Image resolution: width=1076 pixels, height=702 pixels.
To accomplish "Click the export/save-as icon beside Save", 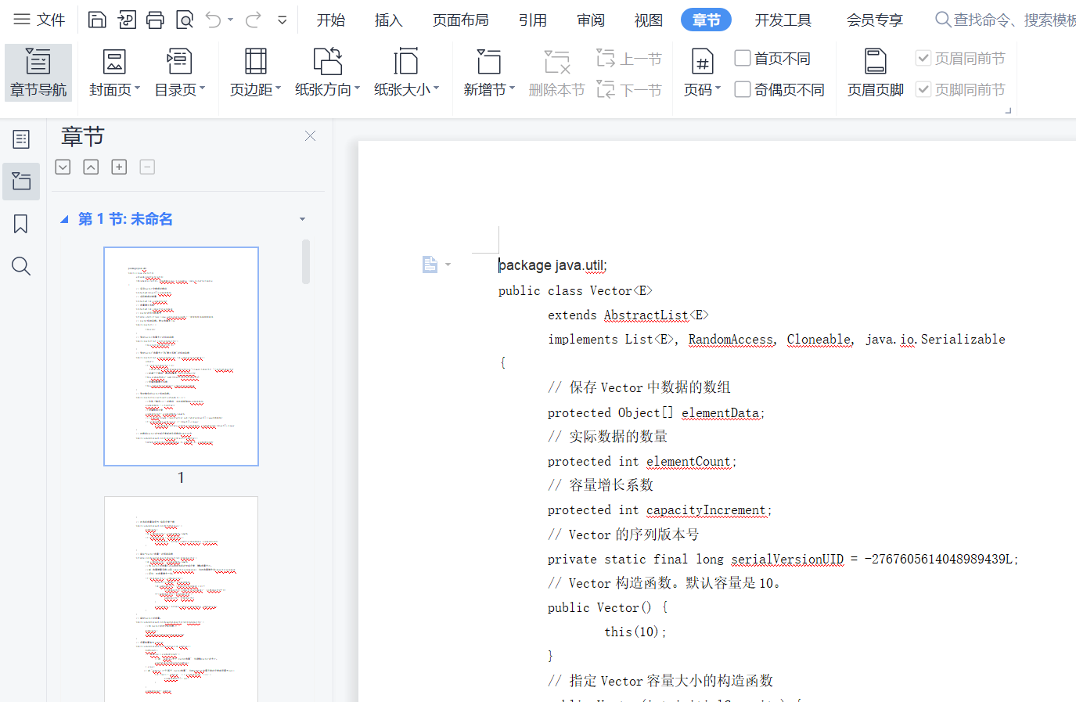I will [127, 20].
